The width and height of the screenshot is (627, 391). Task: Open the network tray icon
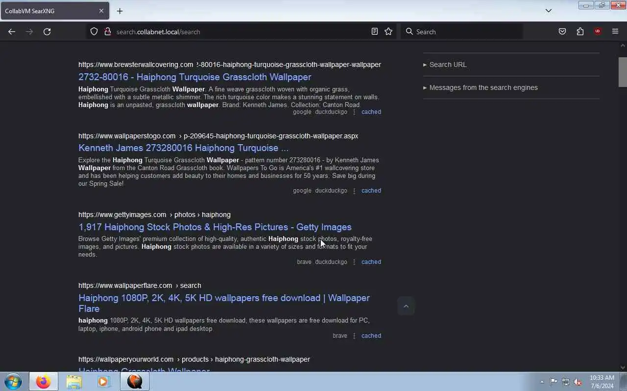click(566, 382)
